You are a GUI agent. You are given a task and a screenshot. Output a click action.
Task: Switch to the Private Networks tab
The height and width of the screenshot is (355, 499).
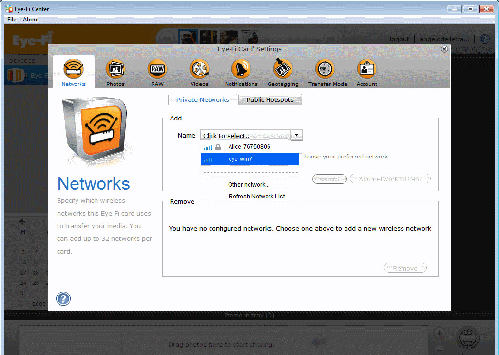[202, 99]
